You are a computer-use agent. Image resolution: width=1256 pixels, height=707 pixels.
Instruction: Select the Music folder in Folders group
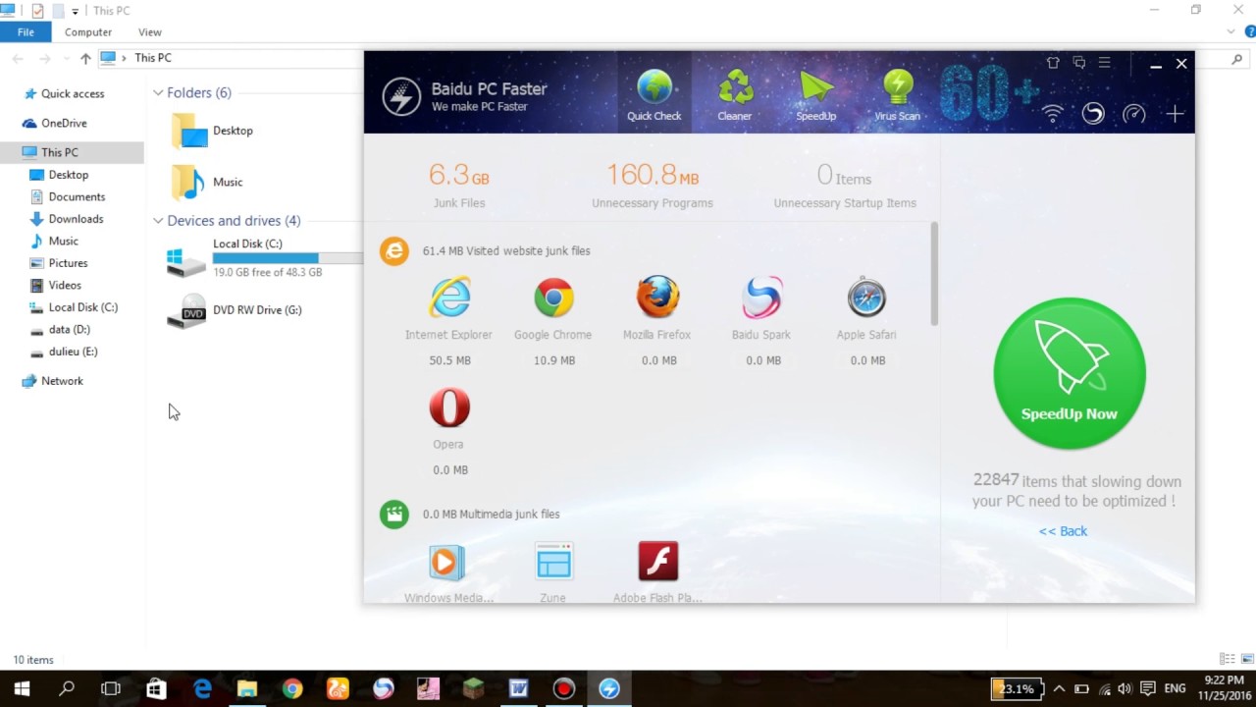(x=207, y=182)
